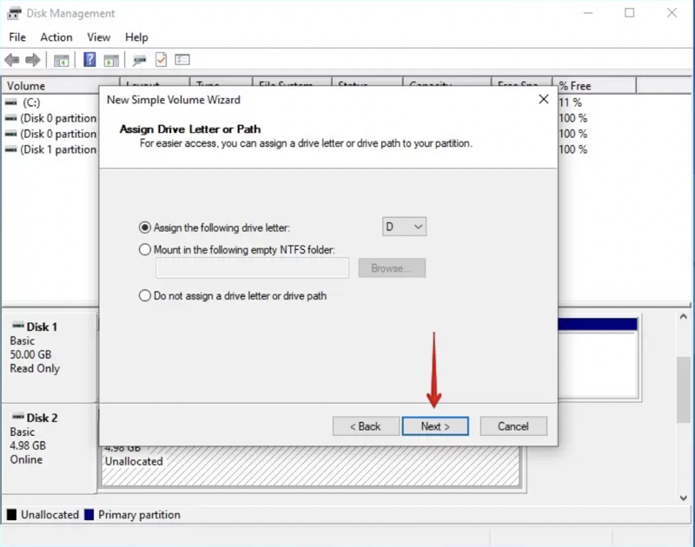Click the list settings toolbar icon
Screen dimensions: 695x547
coord(182,60)
